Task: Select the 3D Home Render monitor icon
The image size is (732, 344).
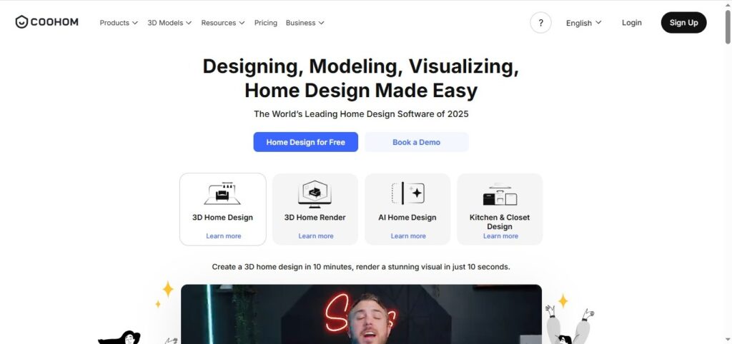Action: pyautogui.click(x=315, y=194)
